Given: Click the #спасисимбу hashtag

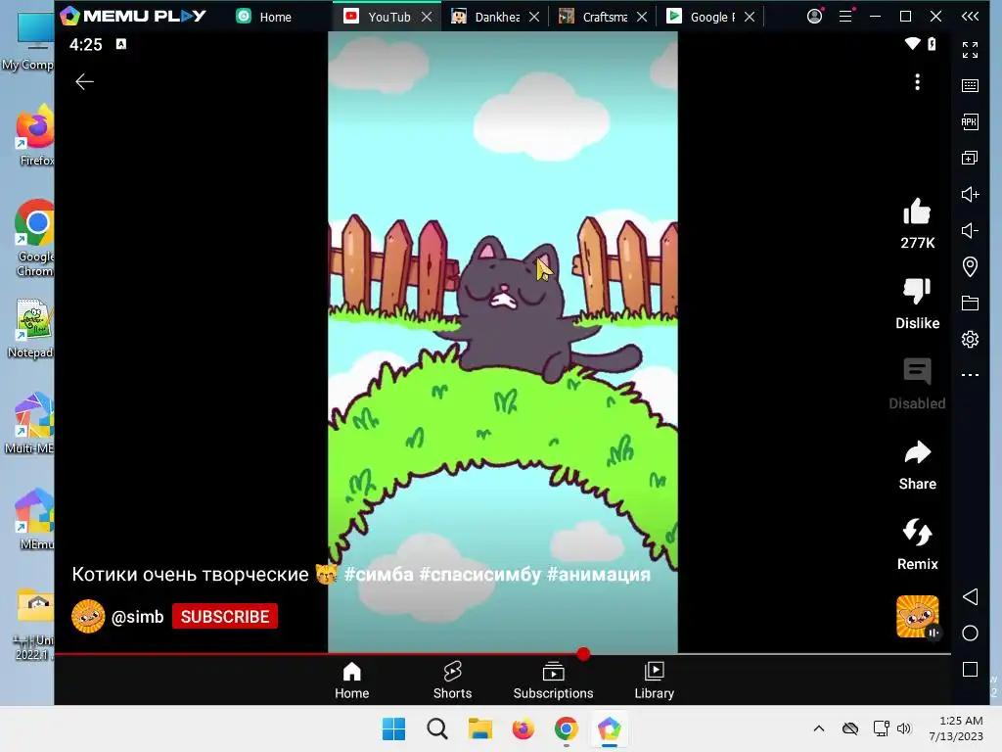Looking at the screenshot, I should pyautogui.click(x=479, y=574).
